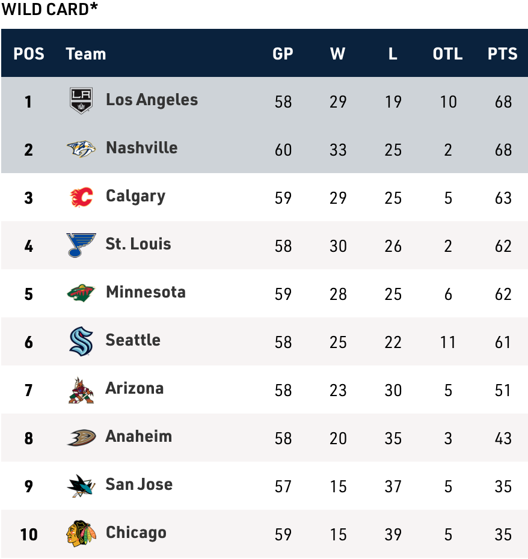Click the Minnesota Wild logo

[x=81, y=293]
